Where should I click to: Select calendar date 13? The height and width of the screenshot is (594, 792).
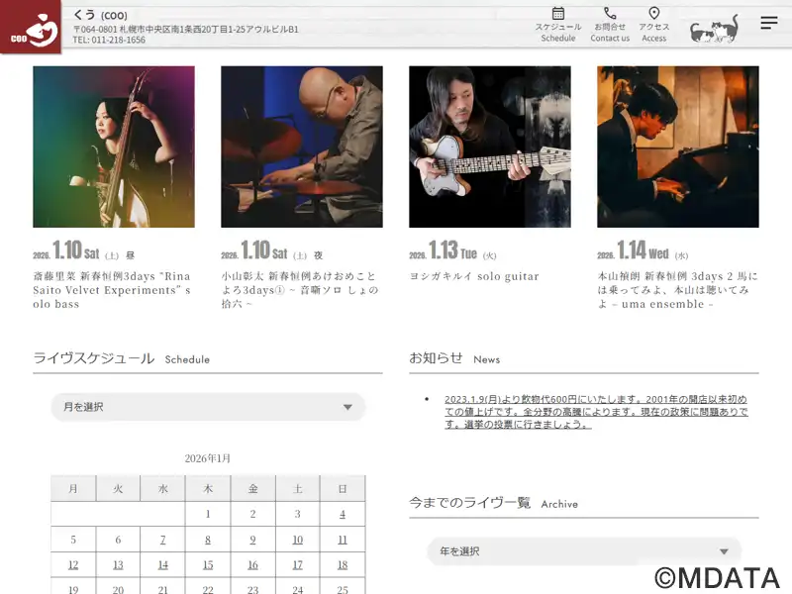click(118, 564)
